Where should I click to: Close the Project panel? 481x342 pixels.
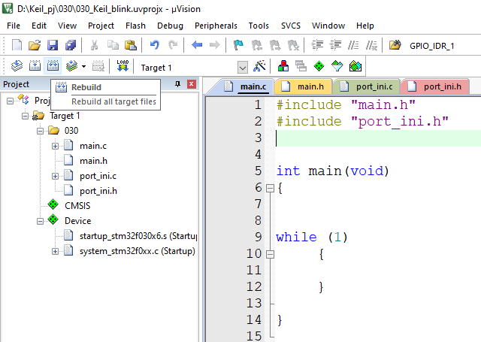pos(192,84)
